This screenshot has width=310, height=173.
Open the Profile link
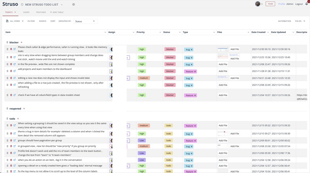pyautogui.click(x=282, y=4)
